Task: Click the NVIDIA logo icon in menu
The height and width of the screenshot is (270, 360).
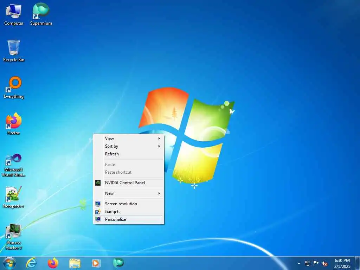Action: coord(98,183)
